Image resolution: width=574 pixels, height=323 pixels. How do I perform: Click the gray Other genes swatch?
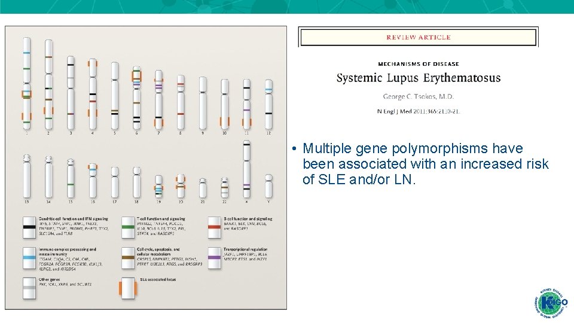[29, 288]
